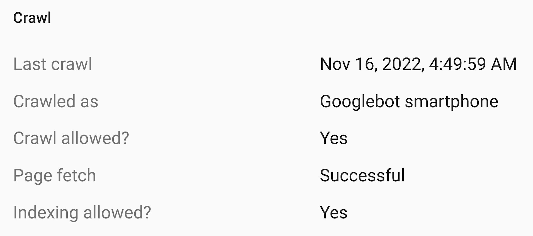The width and height of the screenshot is (533, 236).
Task: Select the year 2022 in the timestamp
Action: tap(403, 64)
